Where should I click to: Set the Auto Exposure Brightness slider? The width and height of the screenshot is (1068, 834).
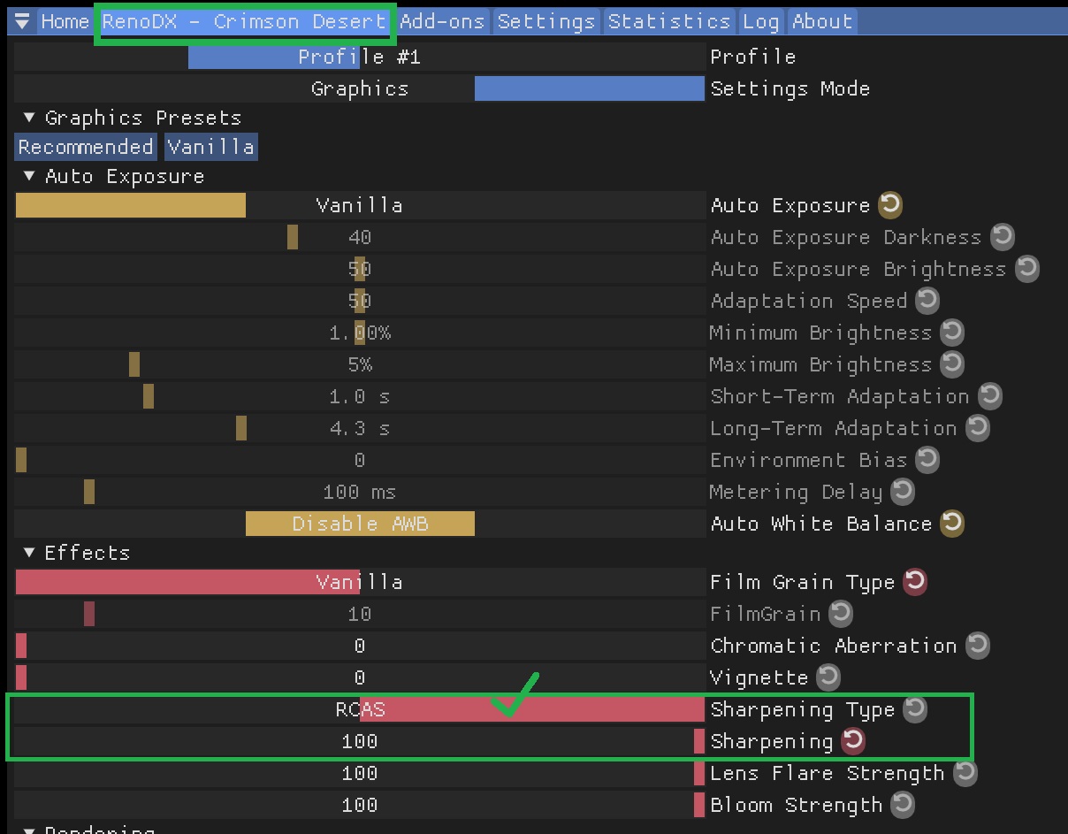360,269
